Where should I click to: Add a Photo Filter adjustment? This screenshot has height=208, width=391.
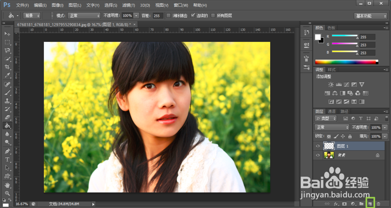[x=350, y=93]
